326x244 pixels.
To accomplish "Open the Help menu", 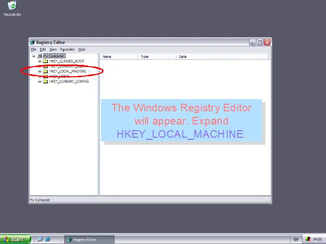I will (x=81, y=49).
